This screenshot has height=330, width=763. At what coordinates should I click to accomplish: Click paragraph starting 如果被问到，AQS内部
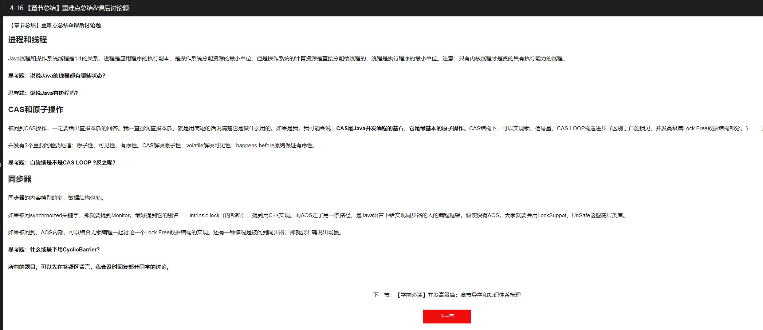(x=175, y=232)
